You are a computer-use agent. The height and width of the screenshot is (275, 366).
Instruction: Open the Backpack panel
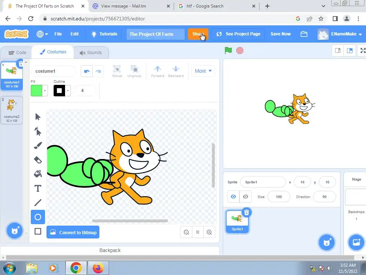pos(110,250)
